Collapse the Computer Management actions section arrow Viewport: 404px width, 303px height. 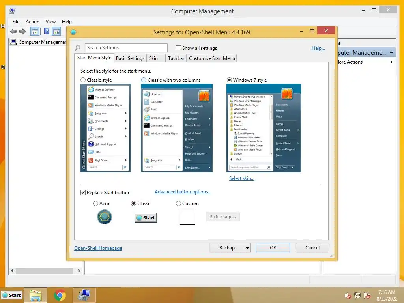391,52
